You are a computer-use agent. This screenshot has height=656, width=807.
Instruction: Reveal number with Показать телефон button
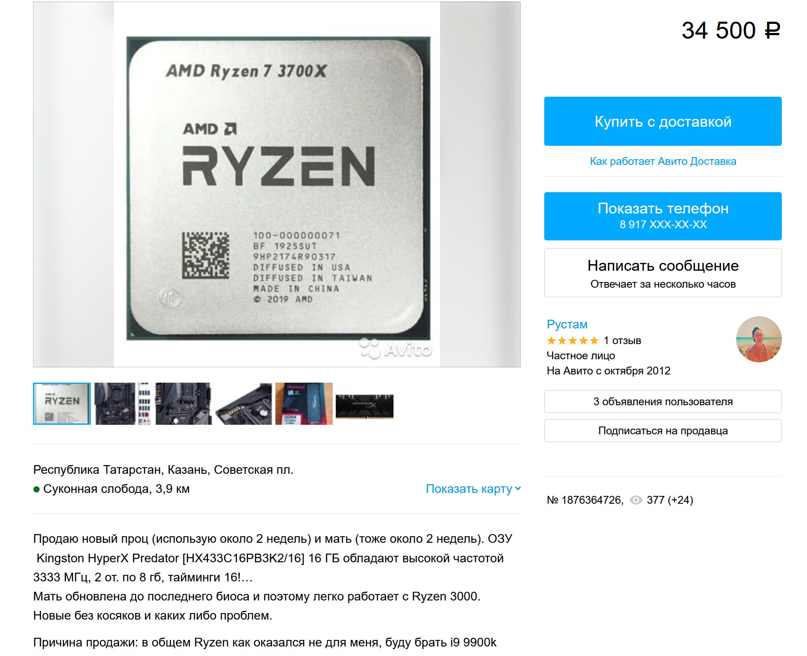click(x=663, y=216)
